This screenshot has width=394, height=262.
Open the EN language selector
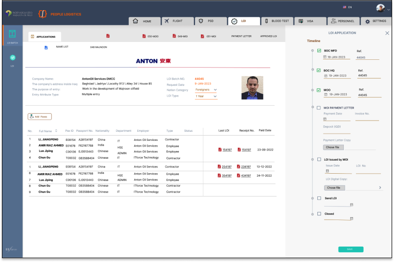pyautogui.click(x=347, y=7)
